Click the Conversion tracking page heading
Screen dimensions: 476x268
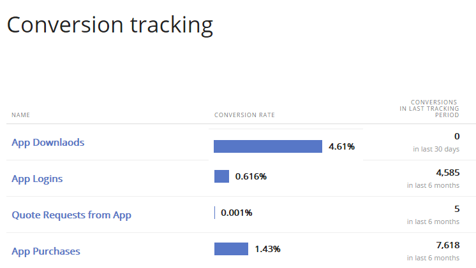click(109, 25)
